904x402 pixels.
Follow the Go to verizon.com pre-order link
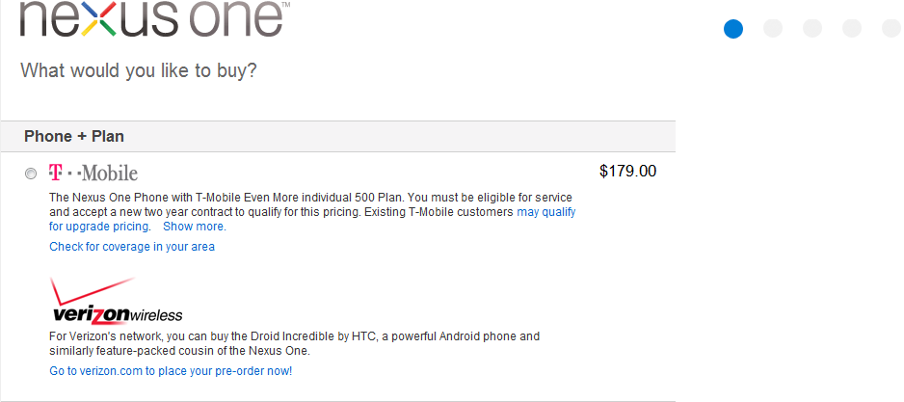click(171, 371)
